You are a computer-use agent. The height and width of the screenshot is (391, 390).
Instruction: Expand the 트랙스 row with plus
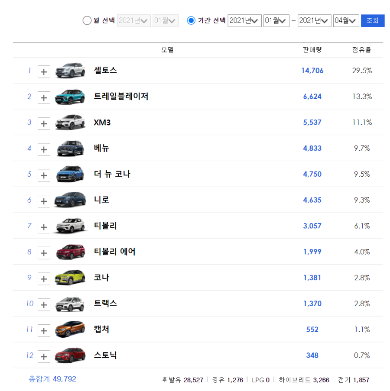[x=44, y=305]
